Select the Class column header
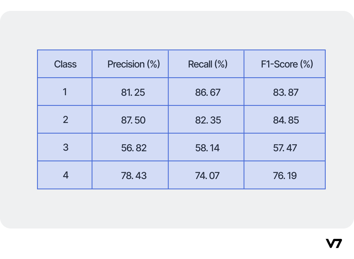 pyautogui.click(x=65, y=64)
